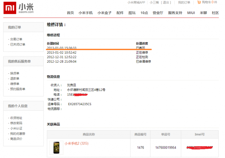Image resolution: width=225 pixels, height=158 pixels.
Task: Open 预约服务单 in the sidebar
Action: tap(18, 89)
